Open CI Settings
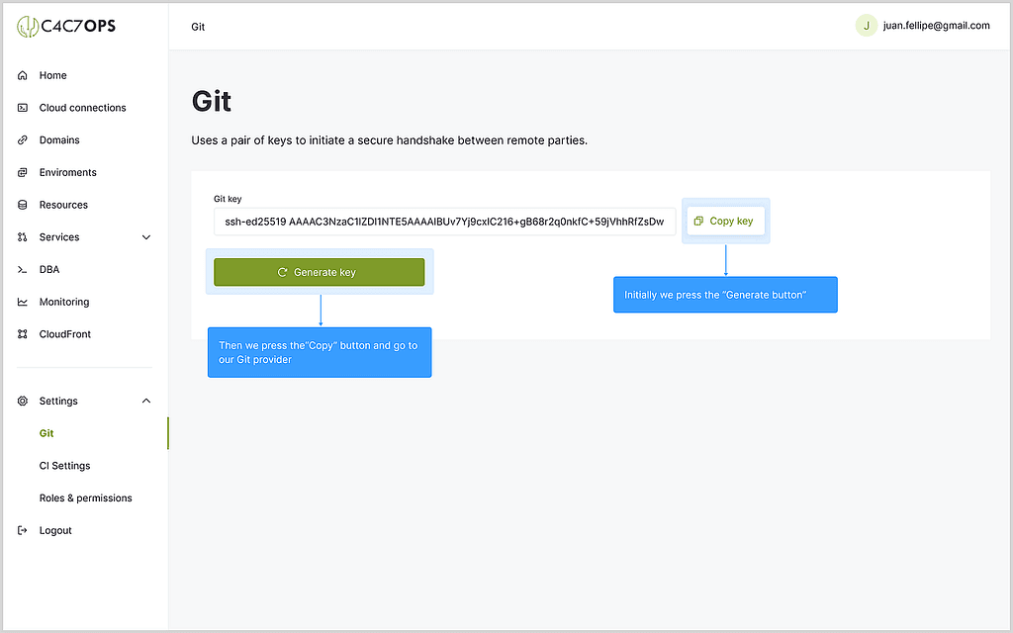1013x633 pixels. tap(64, 466)
